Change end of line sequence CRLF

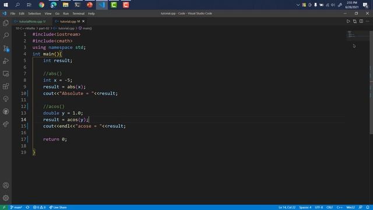tap(329, 208)
